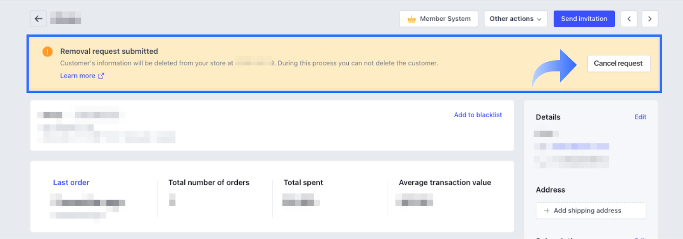
Task: Click the Average transaction value figure
Action: click(x=414, y=200)
